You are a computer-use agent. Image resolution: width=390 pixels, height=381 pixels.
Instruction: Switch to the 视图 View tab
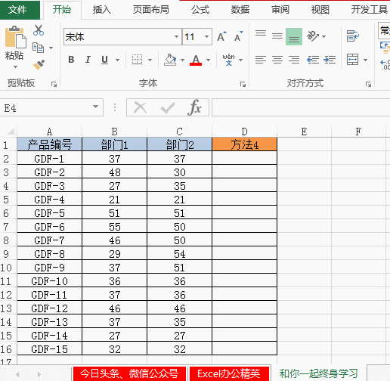pos(320,10)
